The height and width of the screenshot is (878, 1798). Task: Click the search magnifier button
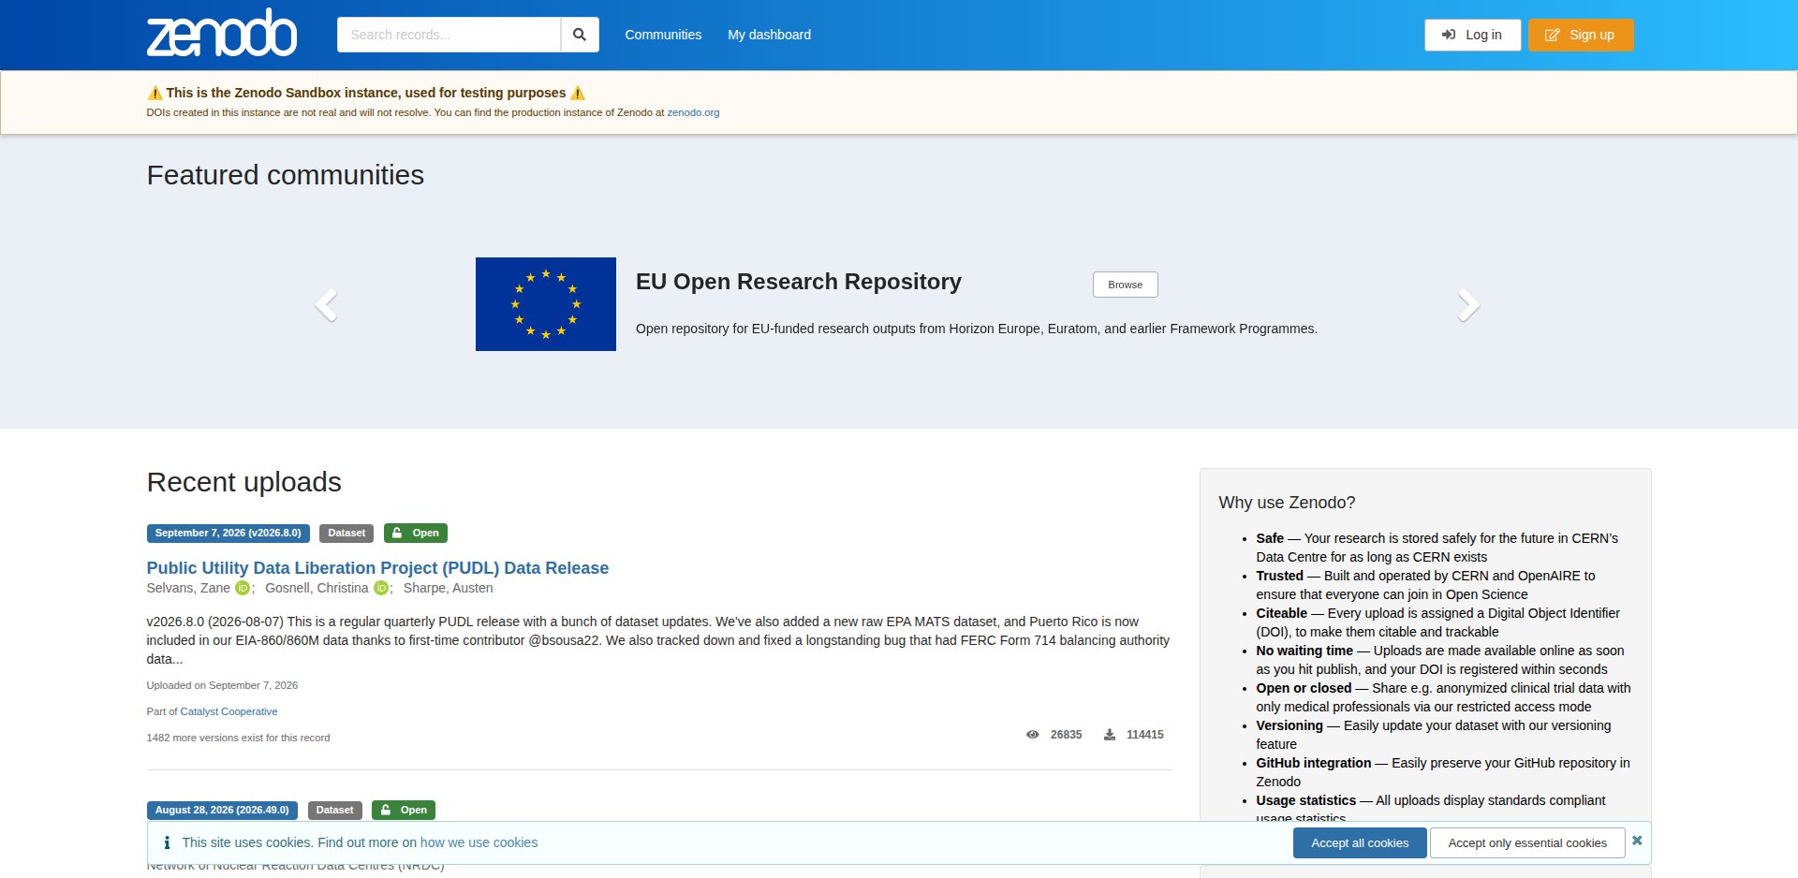[580, 35]
